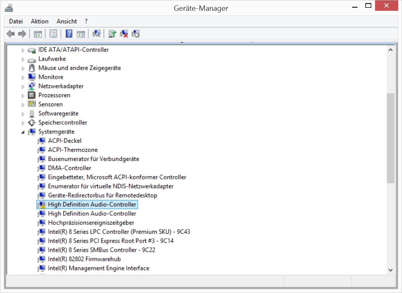The image size is (402, 293).
Task: Select Intel(R) 8 Series PCI Express Root Port #3
Action: (111, 241)
